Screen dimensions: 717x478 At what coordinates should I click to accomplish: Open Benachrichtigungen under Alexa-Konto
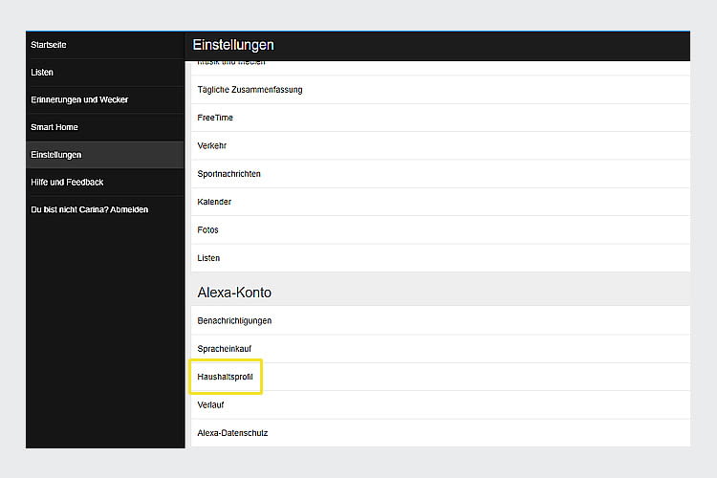pos(441,320)
